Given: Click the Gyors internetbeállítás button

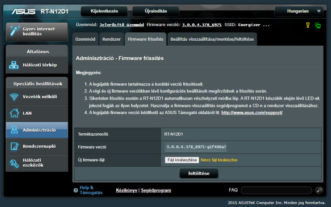Looking at the screenshot, I should (37, 32).
